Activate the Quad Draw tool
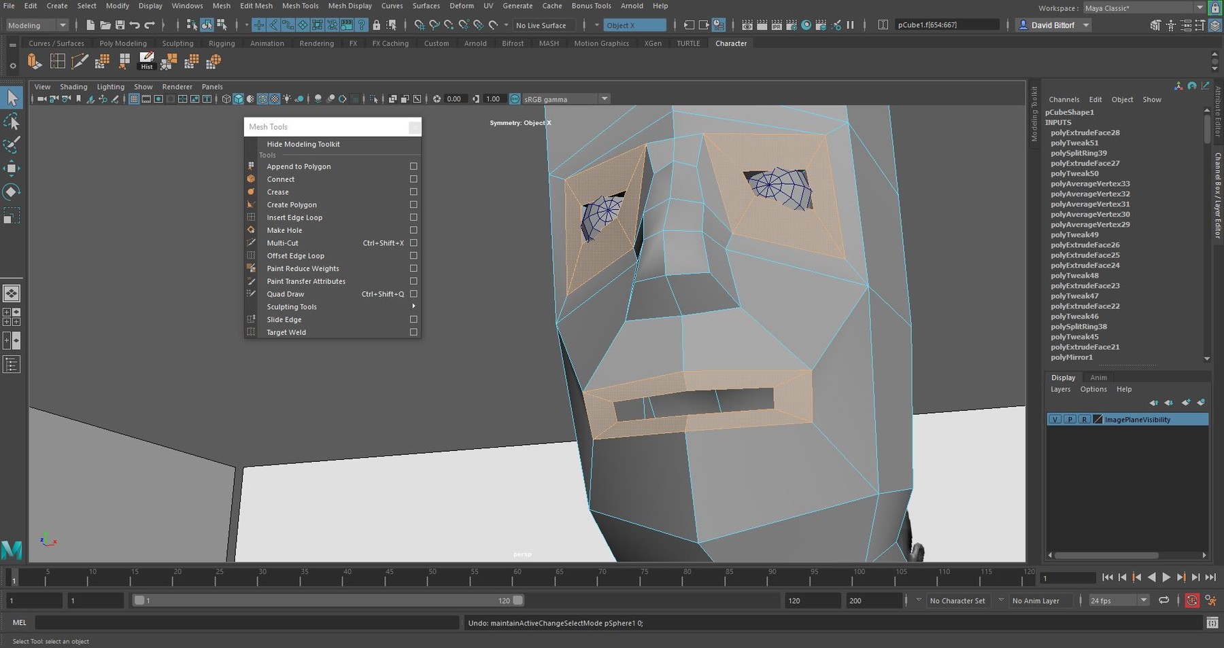1224x648 pixels. (x=286, y=293)
